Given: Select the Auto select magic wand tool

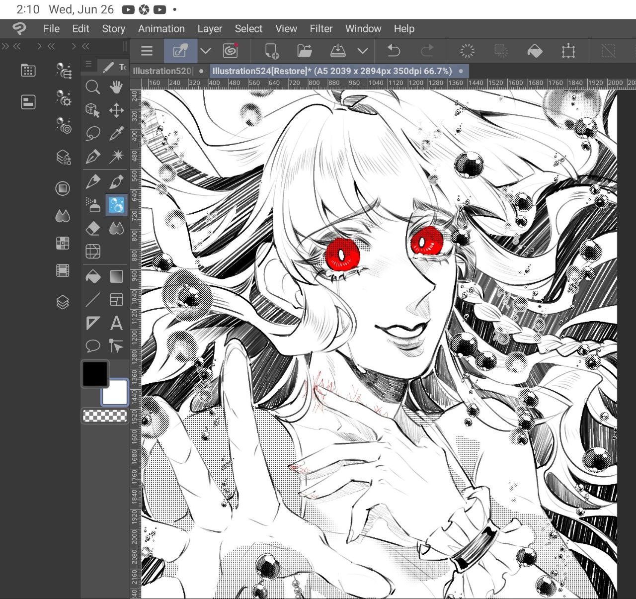Looking at the screenshot, I should click(116, 157).
